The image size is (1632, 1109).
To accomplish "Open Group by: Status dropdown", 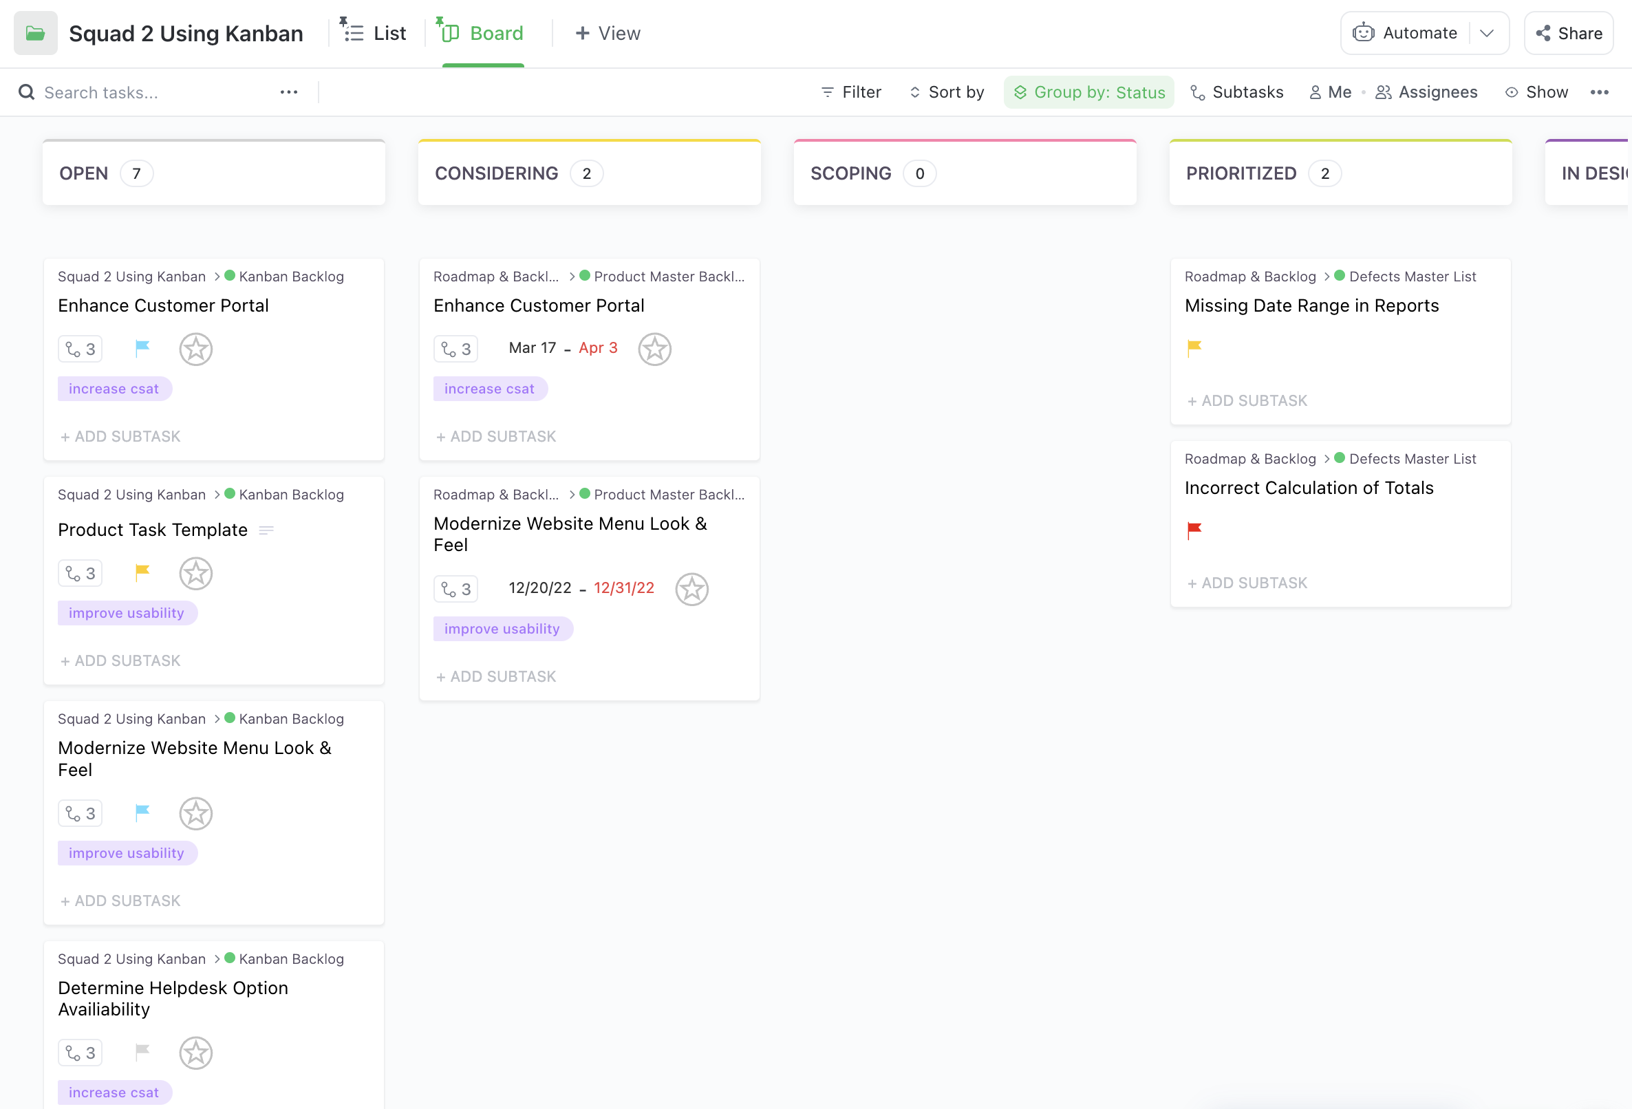I will click(x=1088, y=92).
